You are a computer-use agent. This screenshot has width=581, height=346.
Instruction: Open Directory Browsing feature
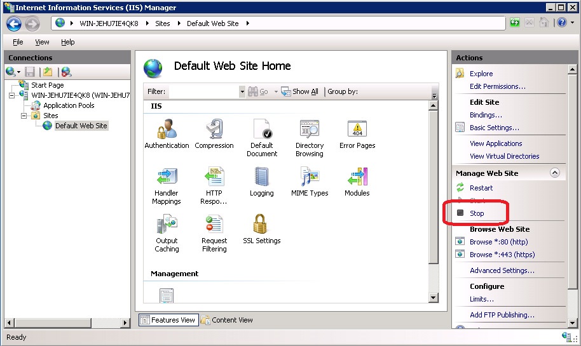[x=310, y=129]
